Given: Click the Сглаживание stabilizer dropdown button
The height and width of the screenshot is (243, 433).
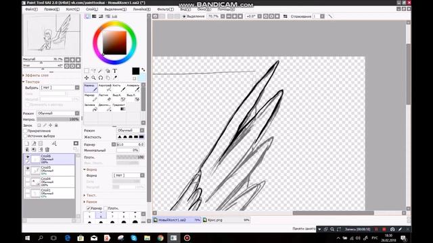Looking at the screenshot, I should coord(322,16).
